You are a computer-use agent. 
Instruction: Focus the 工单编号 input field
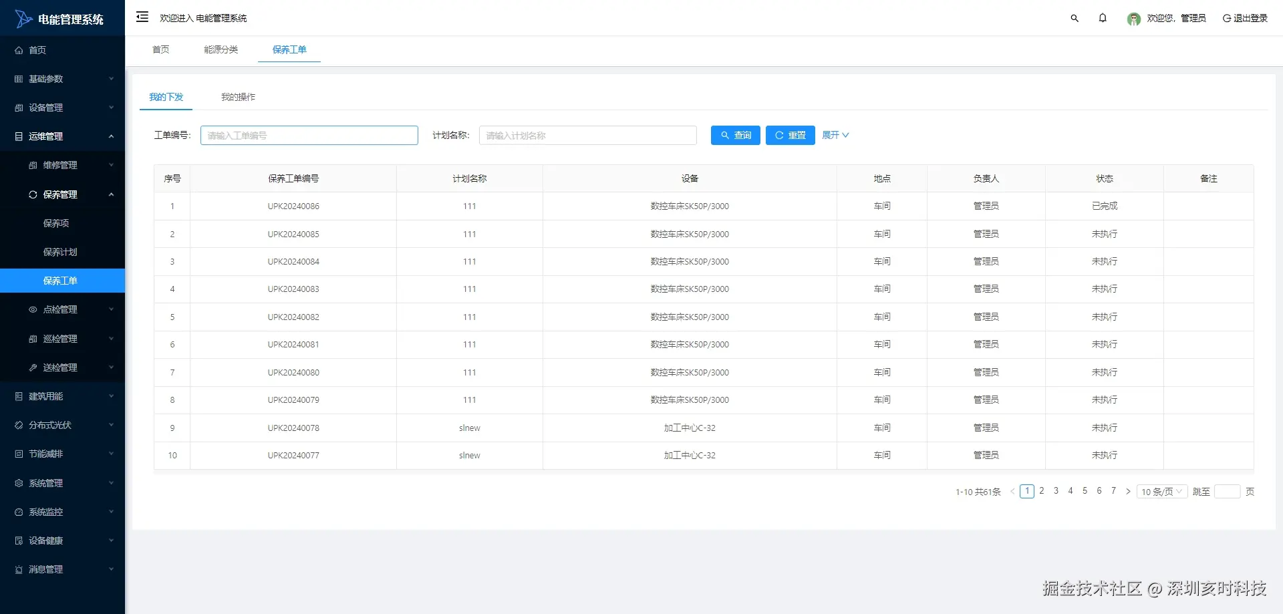(x=309, y=135)
